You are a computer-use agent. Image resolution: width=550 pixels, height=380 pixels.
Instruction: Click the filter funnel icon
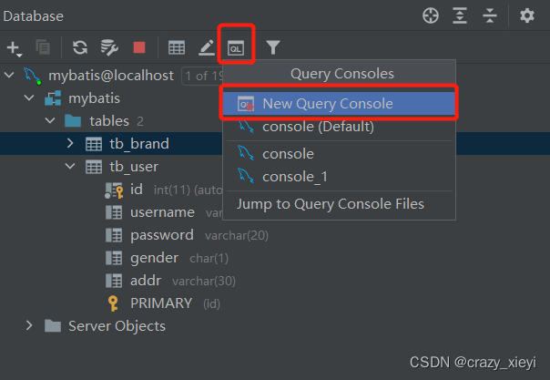tap(272, 47)
